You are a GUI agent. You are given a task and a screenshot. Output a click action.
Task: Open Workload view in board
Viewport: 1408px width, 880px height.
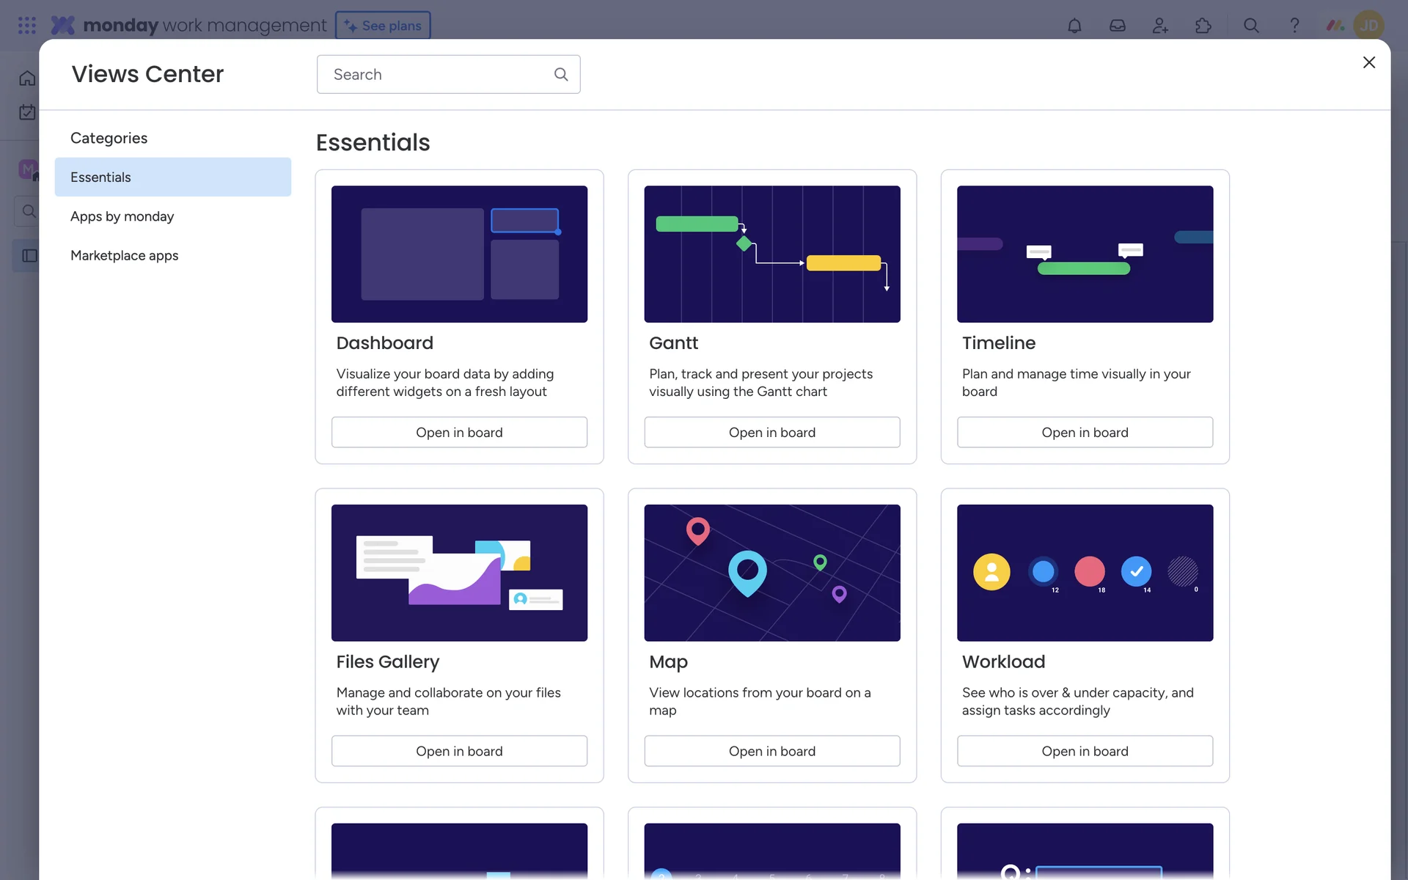tap(1085, 751)
